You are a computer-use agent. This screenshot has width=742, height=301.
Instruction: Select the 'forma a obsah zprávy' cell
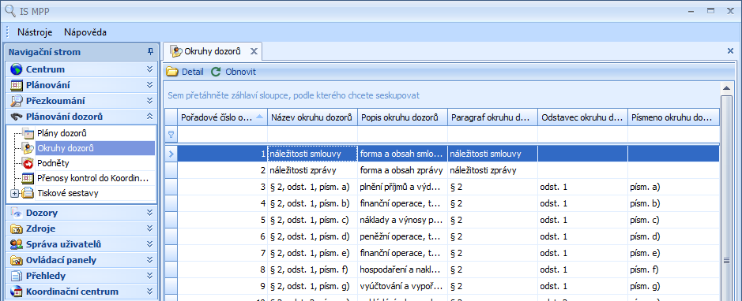(402, 170)
